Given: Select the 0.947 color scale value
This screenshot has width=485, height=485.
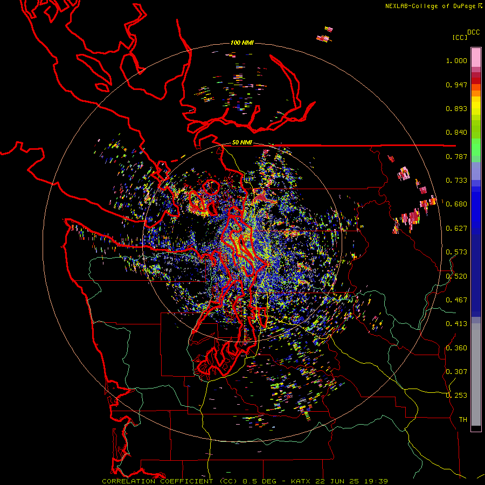Looking at the screenshot, I should click(x=456, y=85).
